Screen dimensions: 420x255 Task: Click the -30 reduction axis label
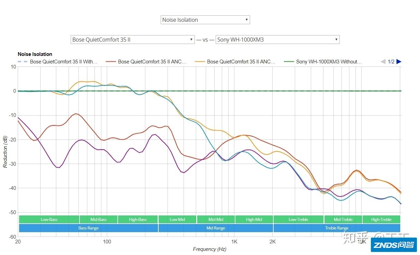click(12, 164)
